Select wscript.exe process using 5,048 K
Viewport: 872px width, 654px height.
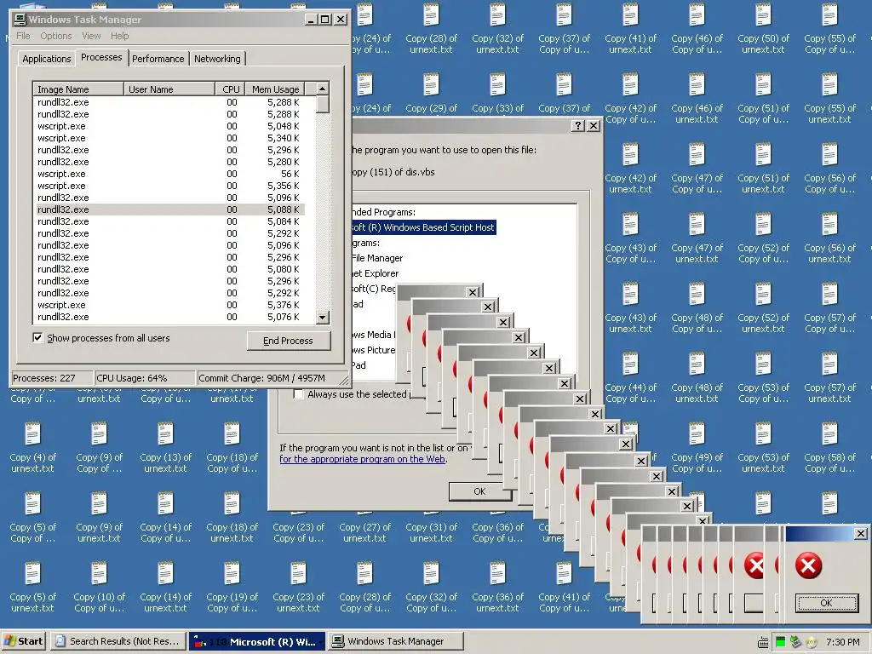click(169, 126)
